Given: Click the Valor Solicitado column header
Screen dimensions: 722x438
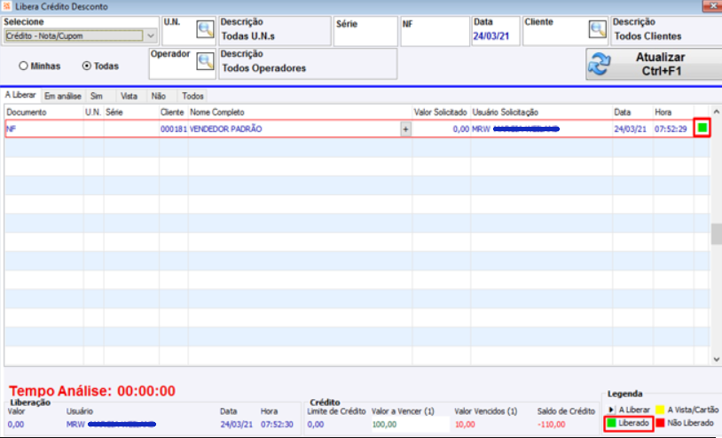Looking at the screenshot, I should pyautogui.click(x=441, y=113).
